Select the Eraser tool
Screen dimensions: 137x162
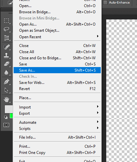point(7,64)
